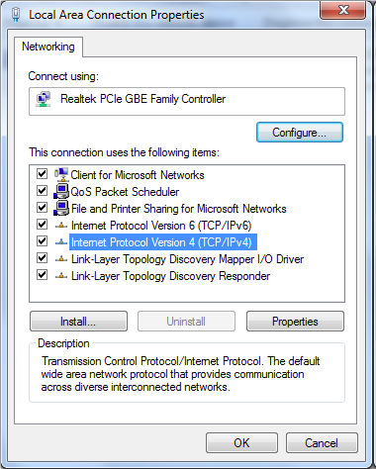Open Properties for the selected item
The image size is (376, 469).
coord(295,322)
